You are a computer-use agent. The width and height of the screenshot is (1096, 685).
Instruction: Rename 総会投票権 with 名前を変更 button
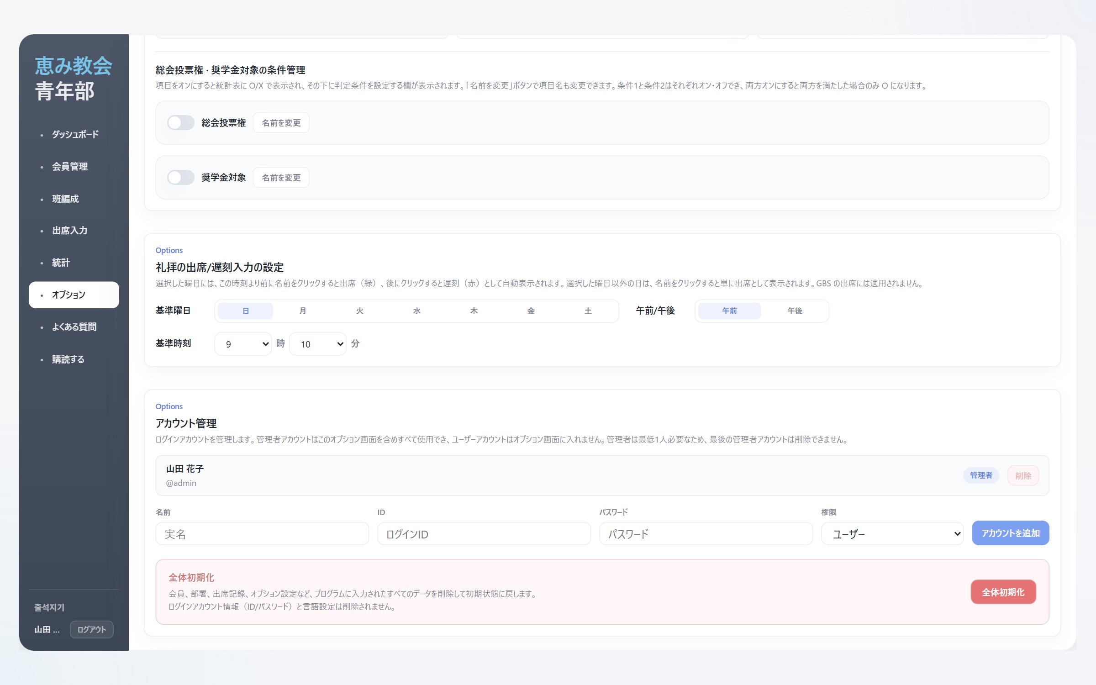[281, 123]
